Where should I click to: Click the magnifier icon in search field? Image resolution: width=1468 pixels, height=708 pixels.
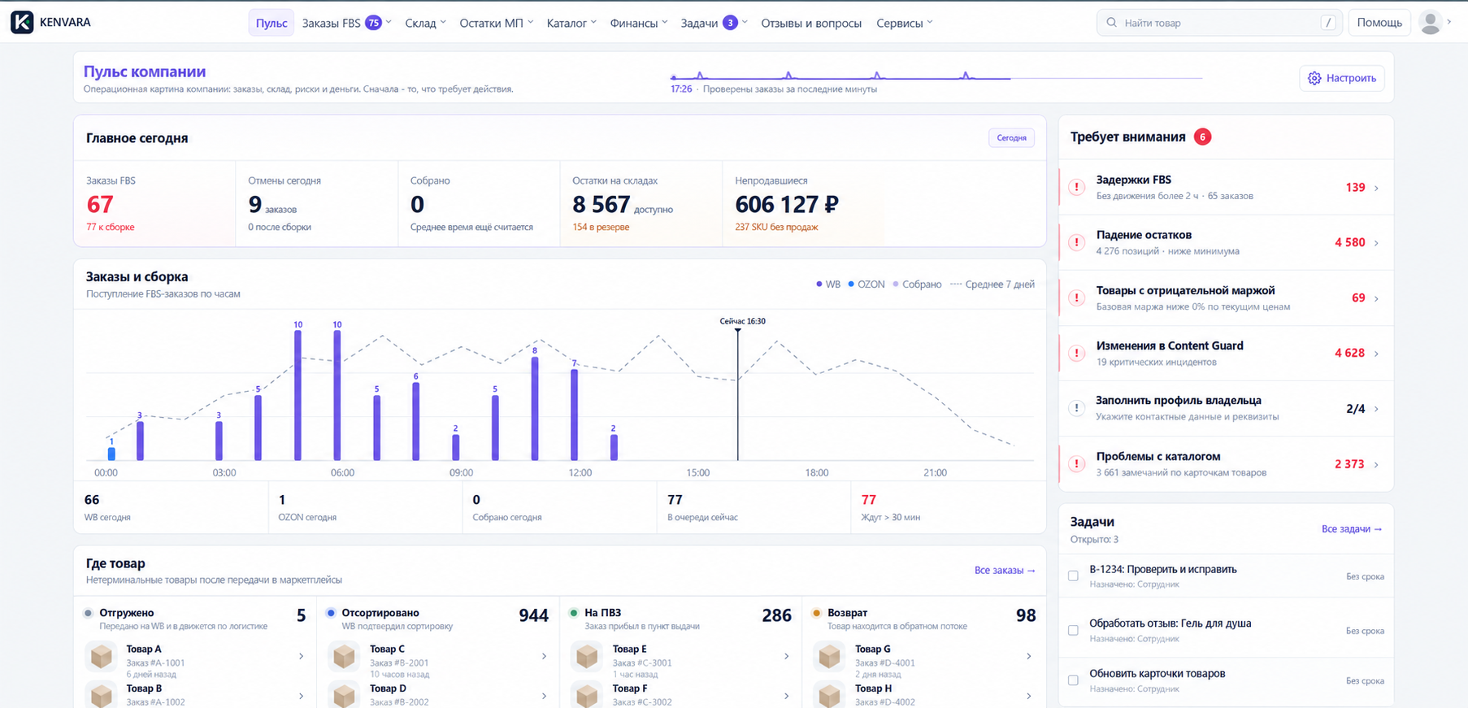click(x=1111, y=23)
